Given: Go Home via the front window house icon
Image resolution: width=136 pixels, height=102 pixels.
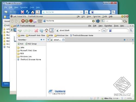Looking at the screenshot, I should [47, 30].
